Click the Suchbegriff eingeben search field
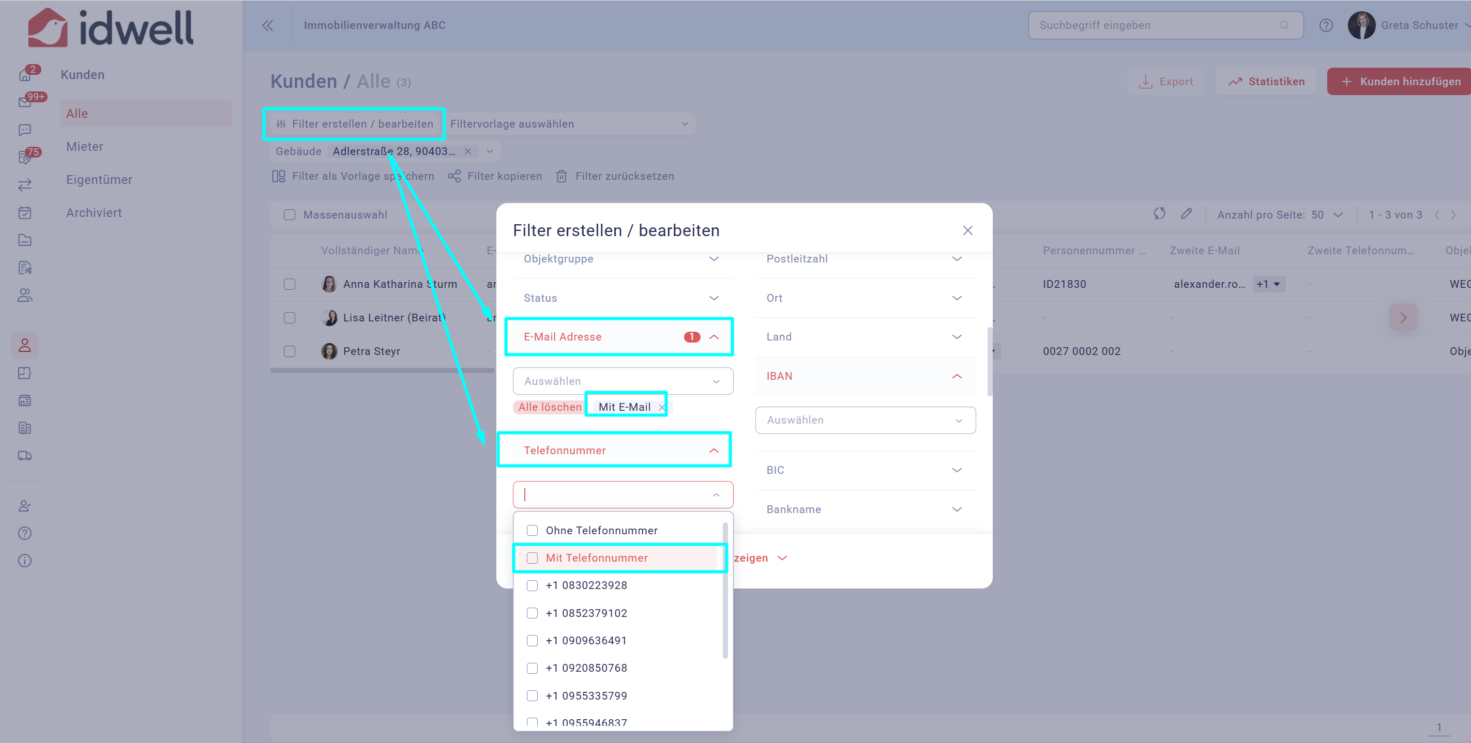 tap(1165, 25)
